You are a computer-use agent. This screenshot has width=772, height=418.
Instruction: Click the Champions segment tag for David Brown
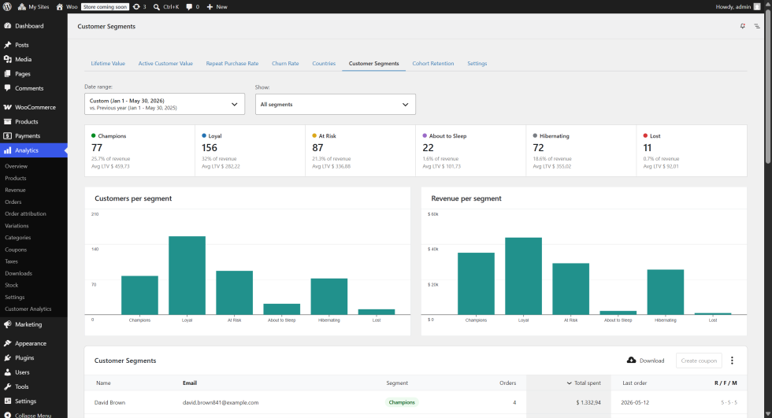point(402,402)
